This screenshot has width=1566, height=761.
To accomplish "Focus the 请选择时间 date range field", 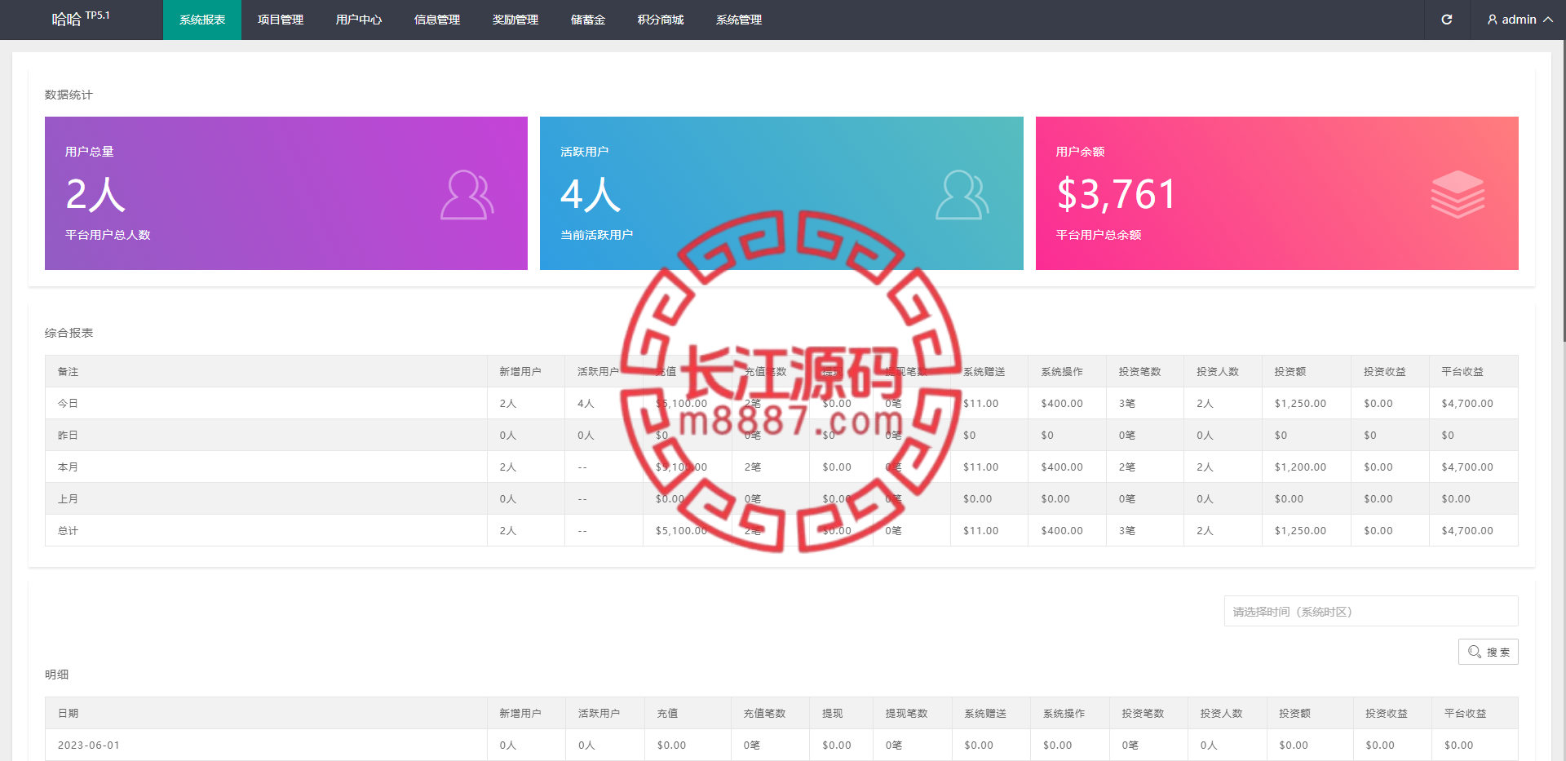I will 1371,611.
